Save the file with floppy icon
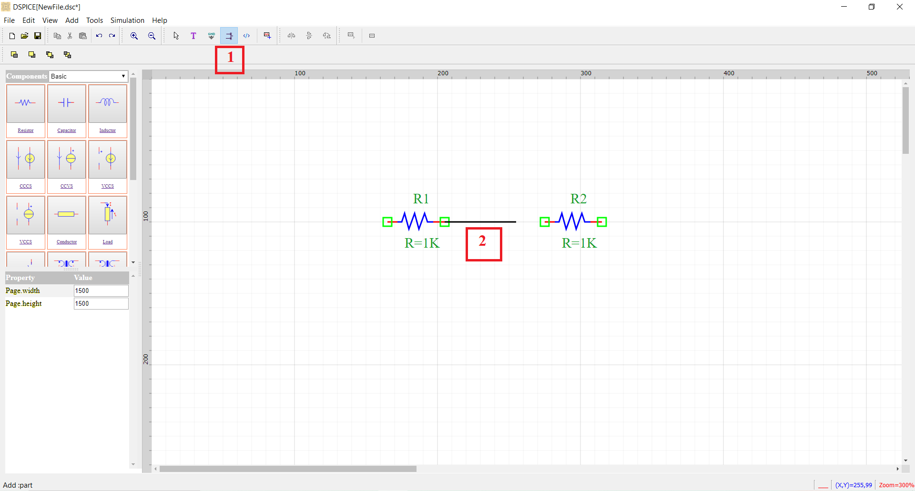Screen dimensions: 915x491 click(x=38, y=36)
